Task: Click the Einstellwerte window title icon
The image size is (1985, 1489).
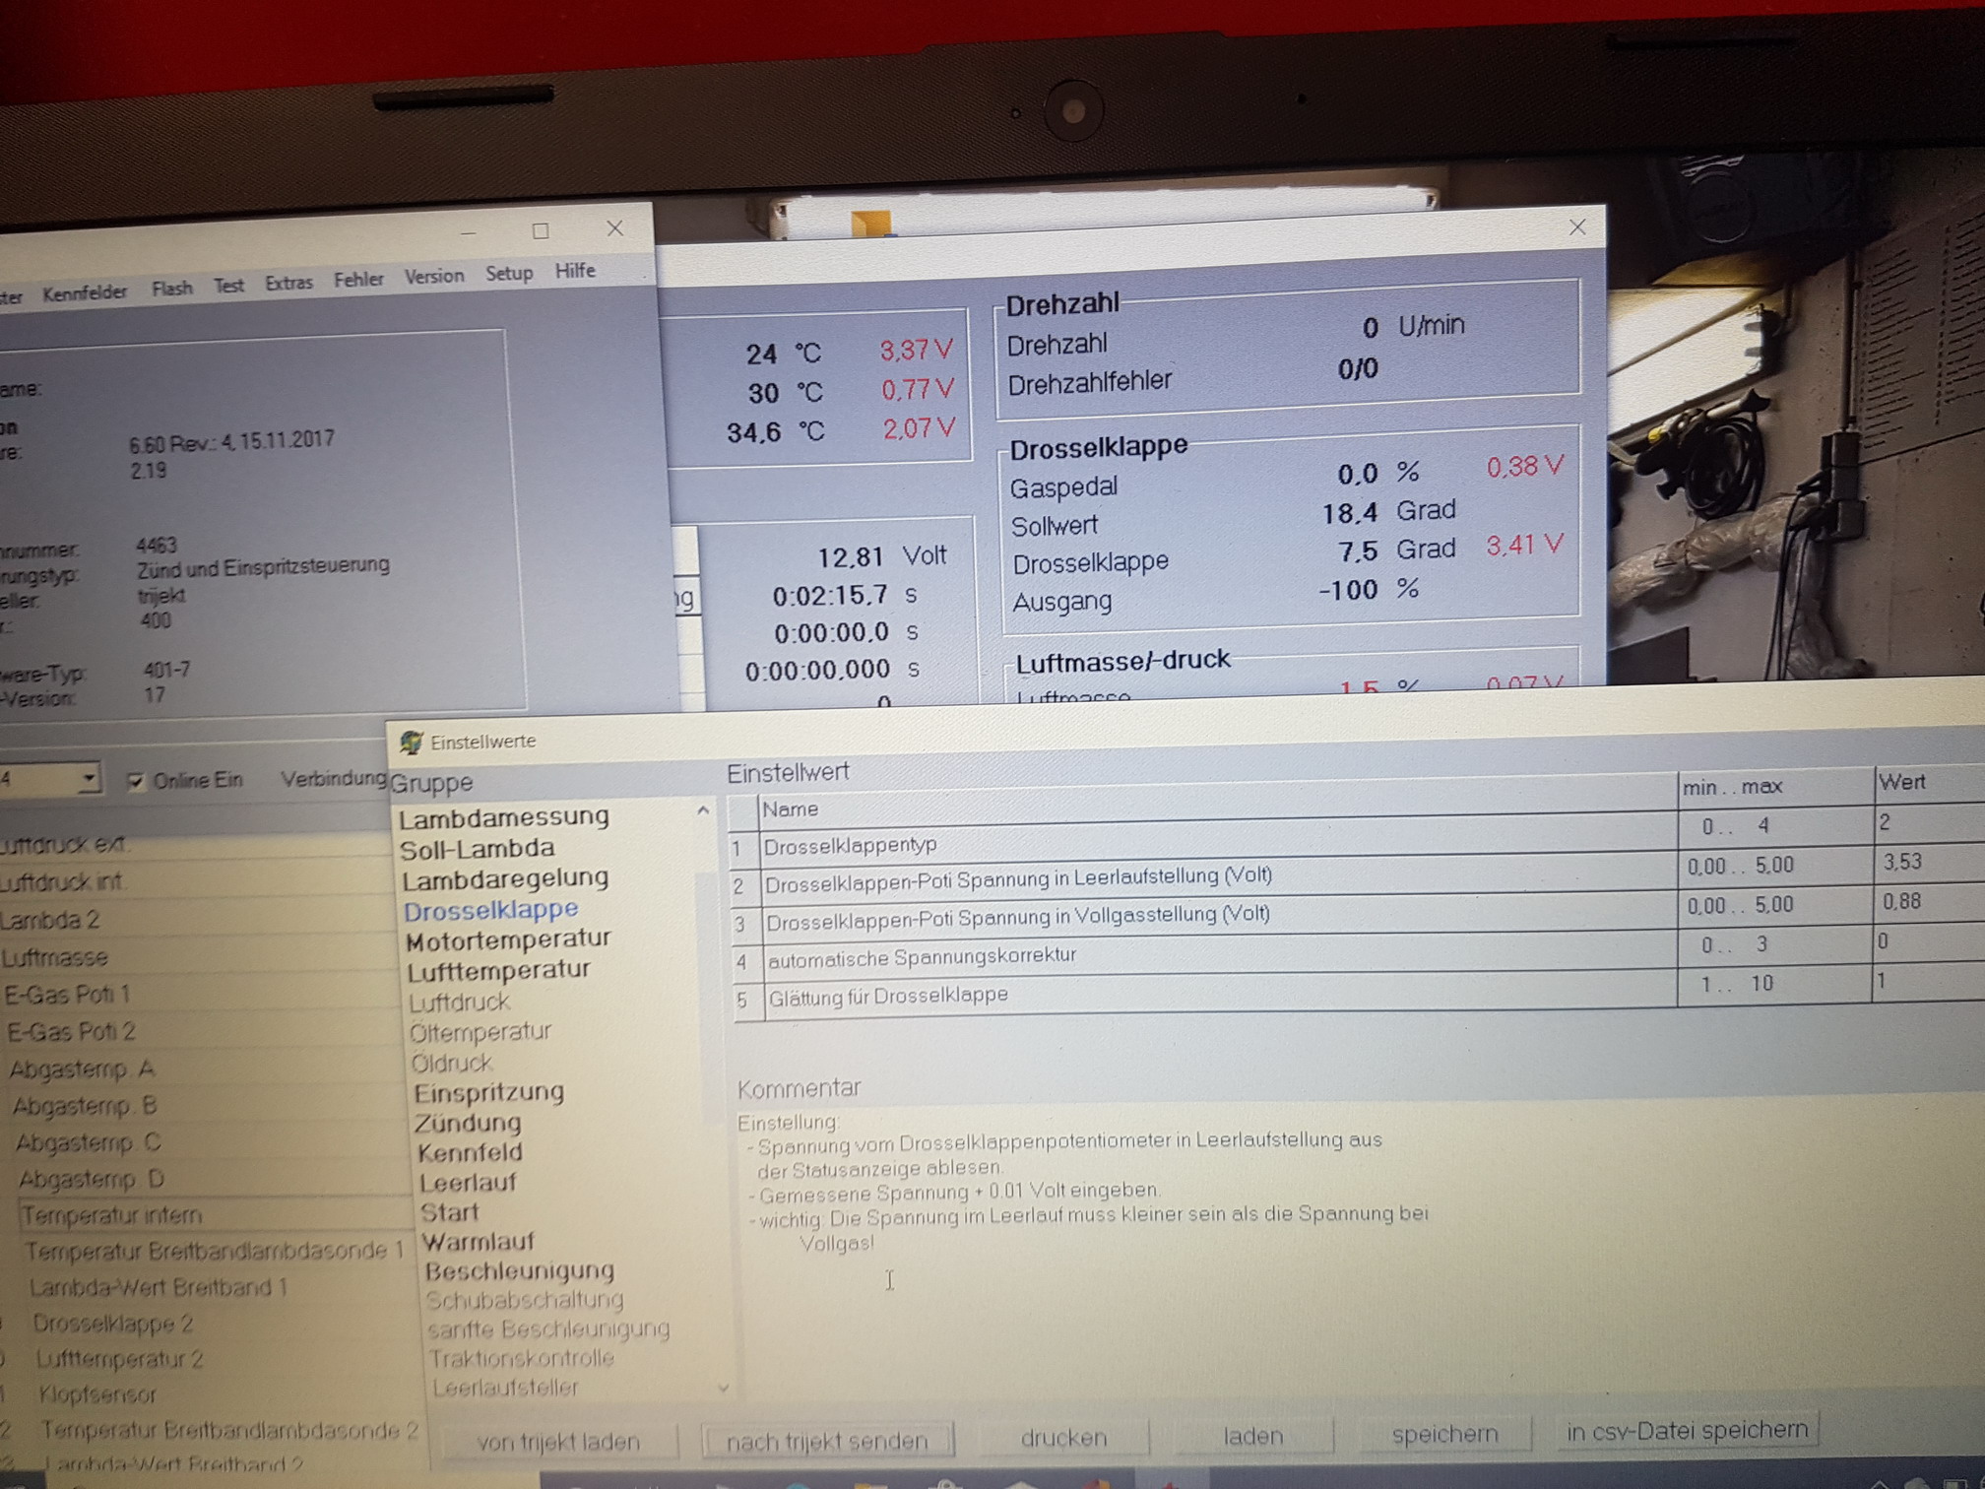Action: point(412,743)
